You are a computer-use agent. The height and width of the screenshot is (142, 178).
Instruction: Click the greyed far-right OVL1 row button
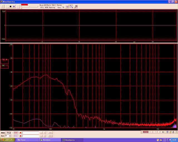(50, 133)
